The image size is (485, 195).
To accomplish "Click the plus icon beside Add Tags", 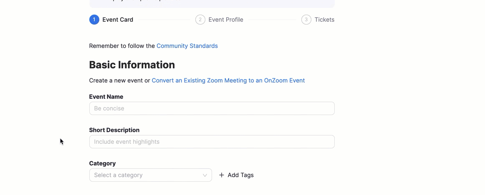I will pos(222,175).
